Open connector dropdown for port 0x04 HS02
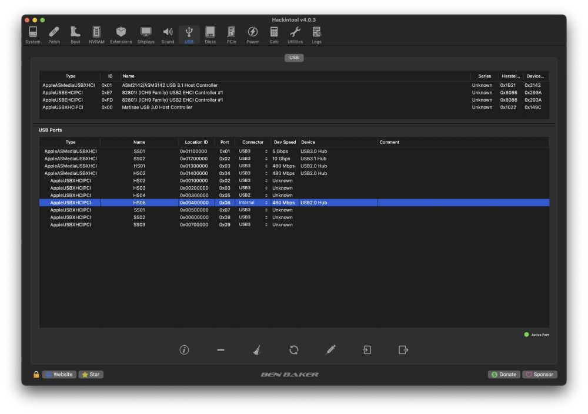Image resolution: width=588 pixels, height=414 pixels. (253, 173)
